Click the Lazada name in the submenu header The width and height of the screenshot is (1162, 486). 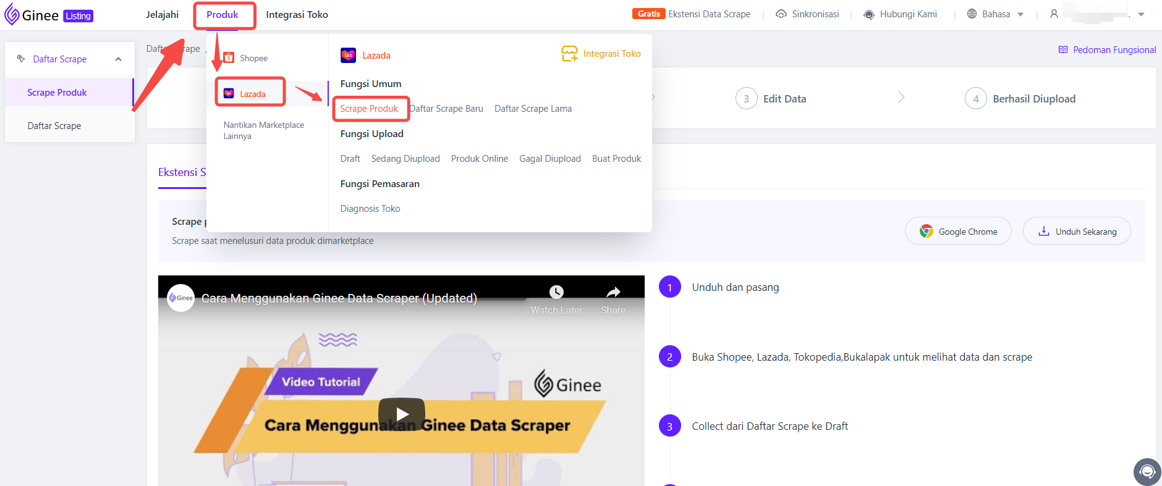pos(376,56)
